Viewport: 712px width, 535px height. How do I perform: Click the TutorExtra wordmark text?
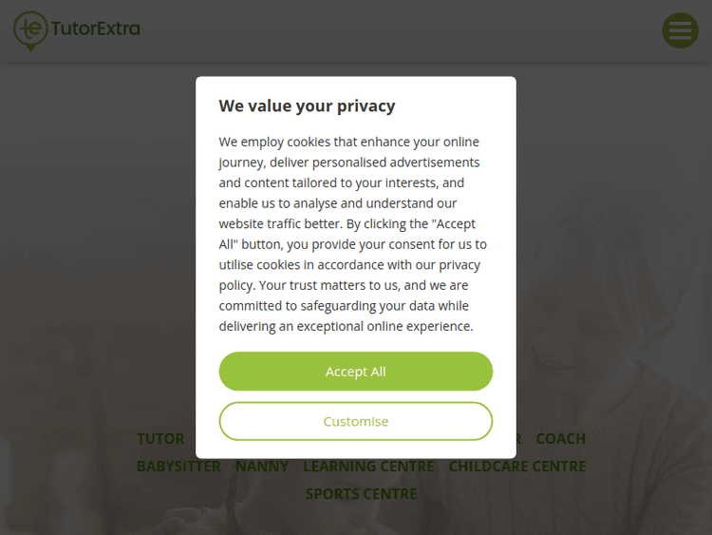tap(95, 29)
